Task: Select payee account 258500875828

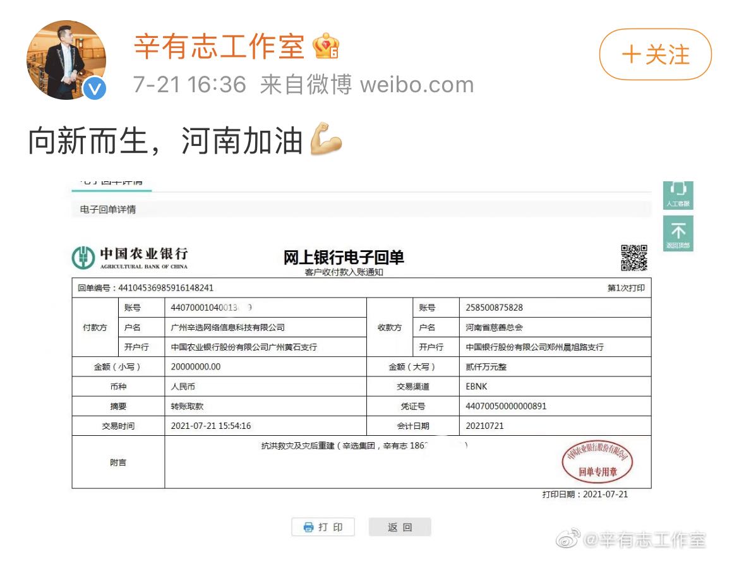Action: click(x=494, y=308)
